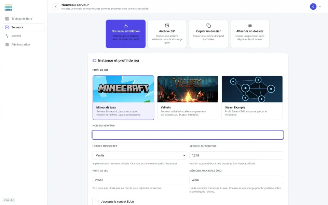328x205 pixels.
Task: Click the archive box icon on Archive ZIP
Action: [x=167, y=26]
